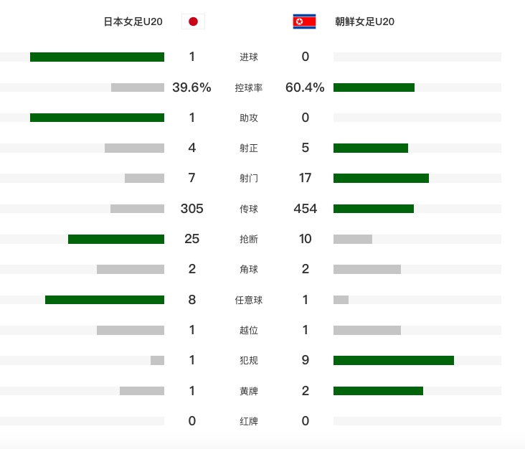
Task: Select the 红牌 stat label
Action: 249,422
